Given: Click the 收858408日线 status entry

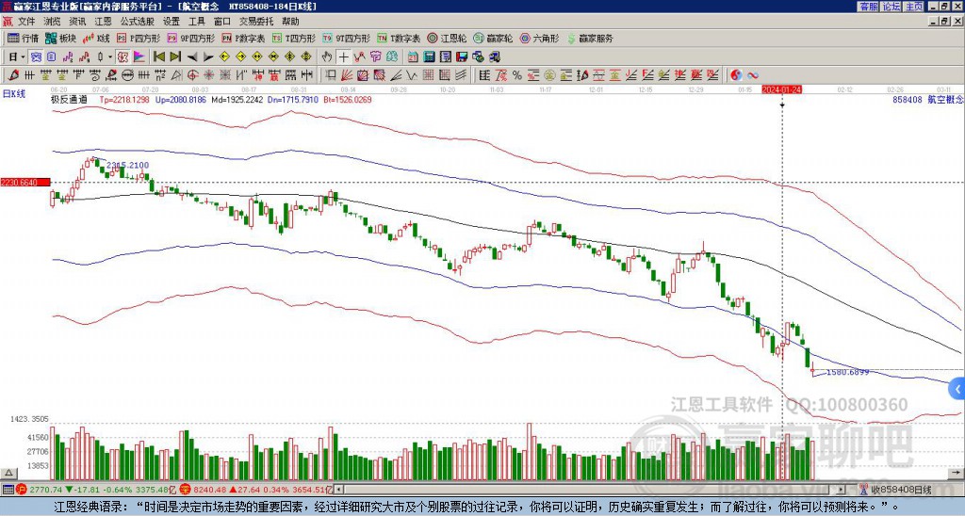Looking at the screenshot, I should coord(901,490).
